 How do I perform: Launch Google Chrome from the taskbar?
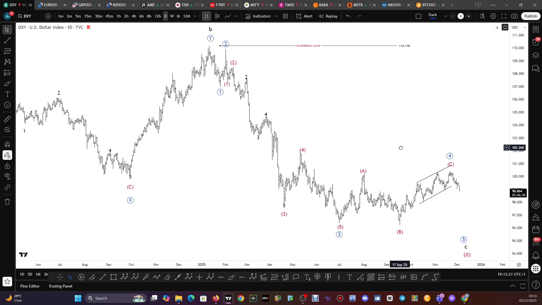click(x=241, y=298)
